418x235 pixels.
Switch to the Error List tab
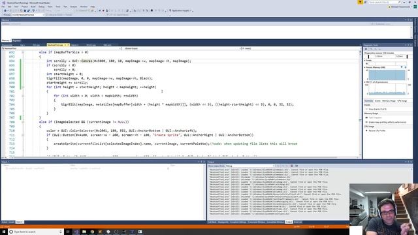[x=298, y=222]
